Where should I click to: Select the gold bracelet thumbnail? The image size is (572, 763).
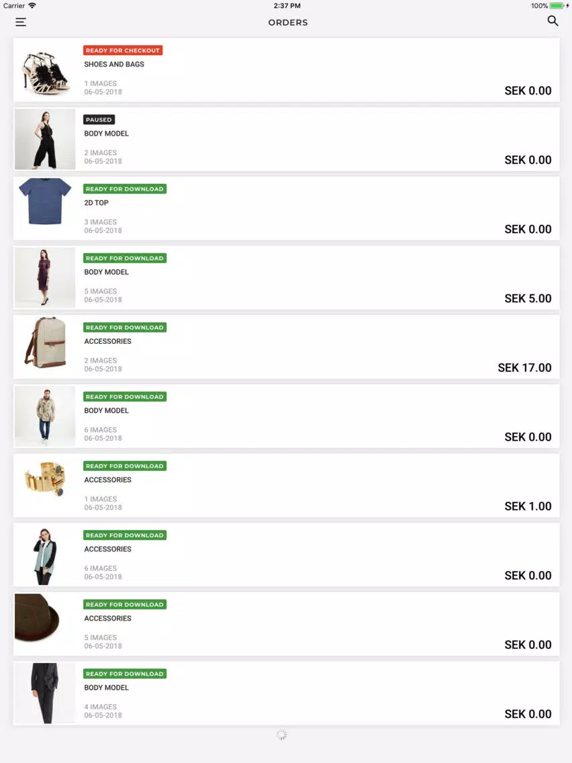point(45,486)
